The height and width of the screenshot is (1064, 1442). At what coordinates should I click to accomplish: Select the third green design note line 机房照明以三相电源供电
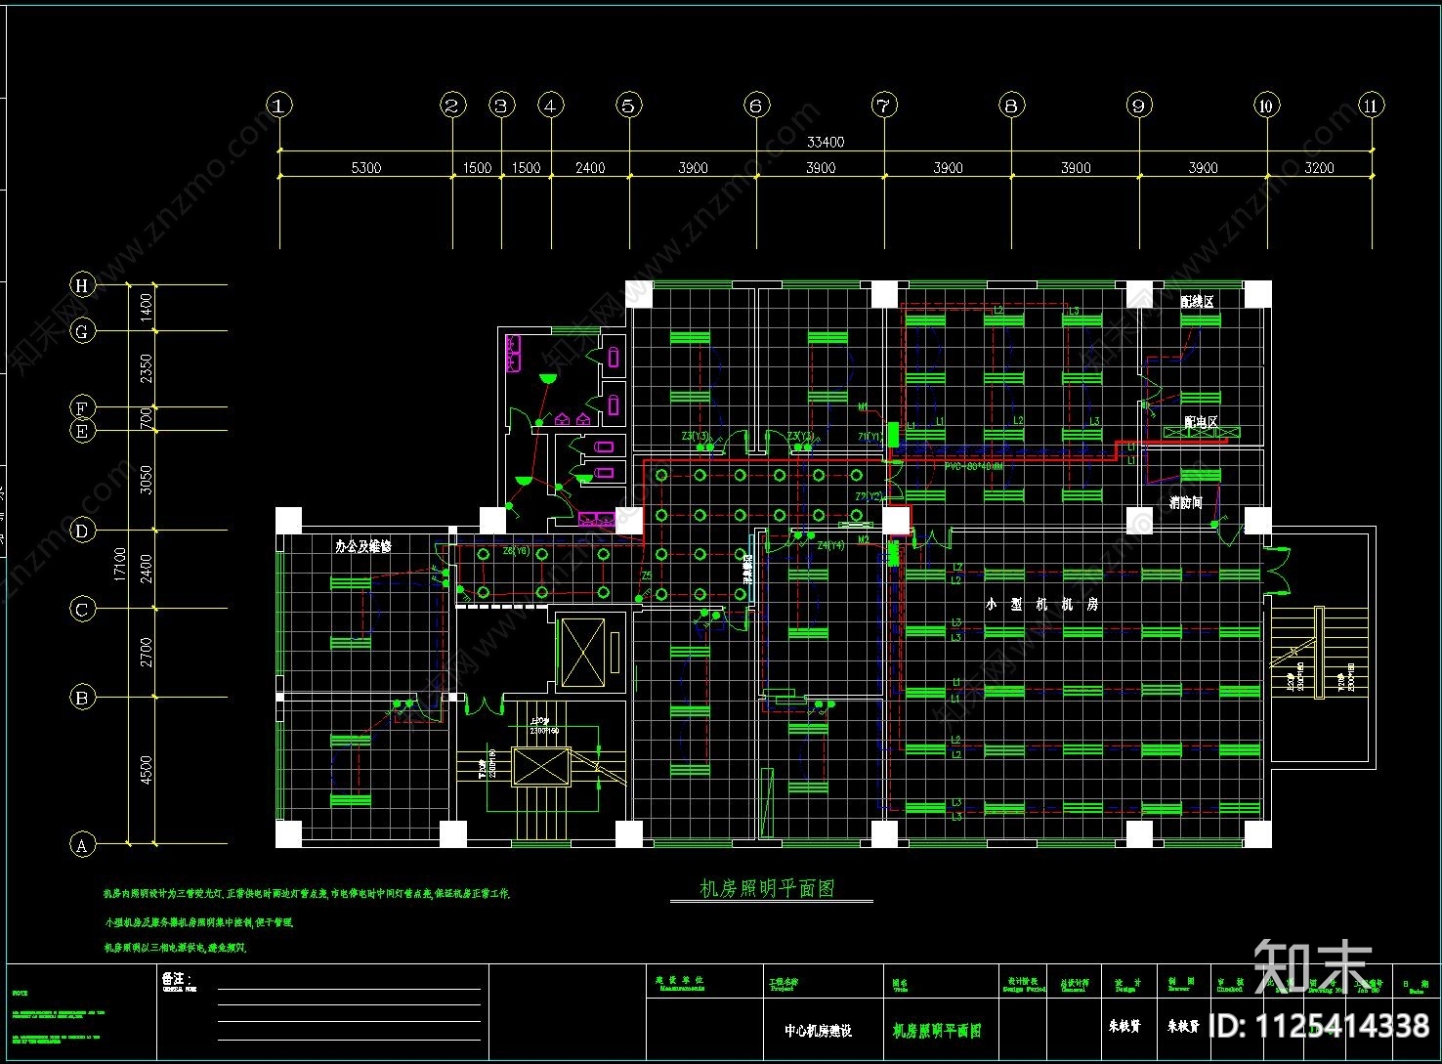(176, 948)
